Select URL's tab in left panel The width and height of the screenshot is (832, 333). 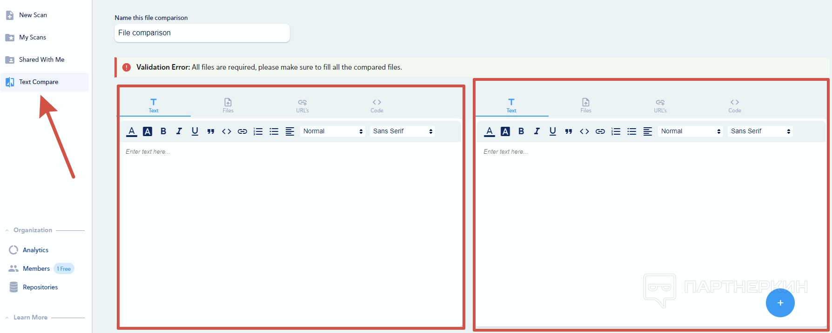pos(302,106)
